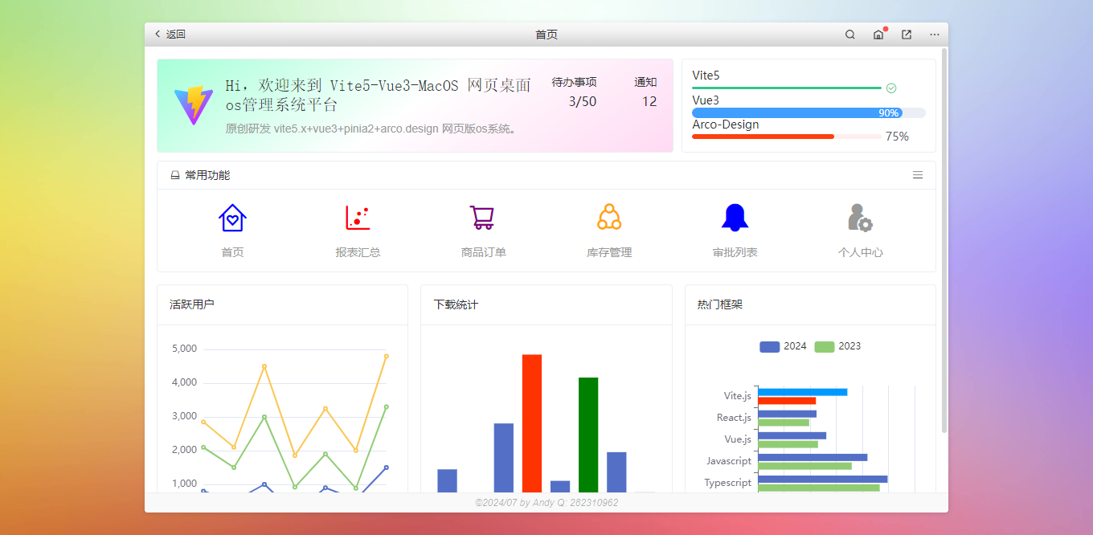1093x535 pixels.
Task: Click the Javascript axis label
Action: click(x=729, y=461)
